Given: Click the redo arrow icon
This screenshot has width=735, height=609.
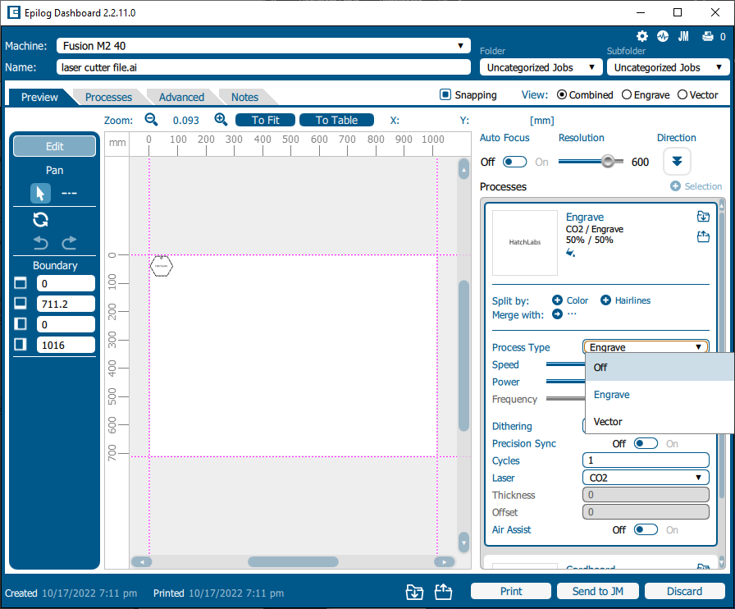Looking at the screenshot, I should [x=69, y=242].
